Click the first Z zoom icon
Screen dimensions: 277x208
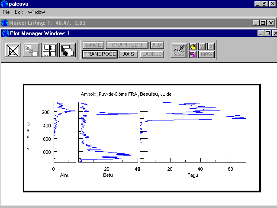click(202, 46)
